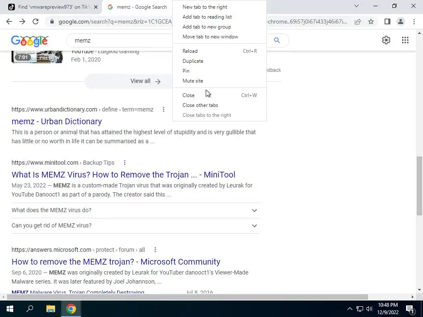The width and height of the screenshot is (423, 317).
Task: Choose Move tab to new window
Action: [219, 37]
